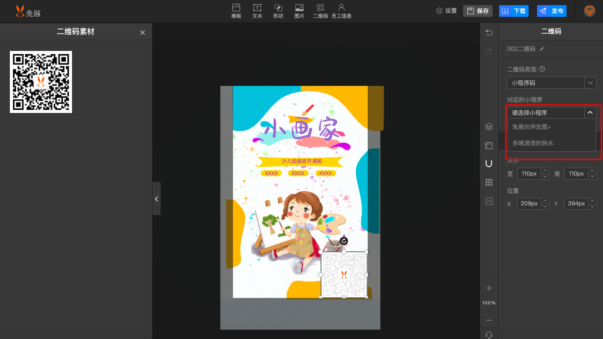
Task: Click the 100% zoom level
Action: pos(489,303)
